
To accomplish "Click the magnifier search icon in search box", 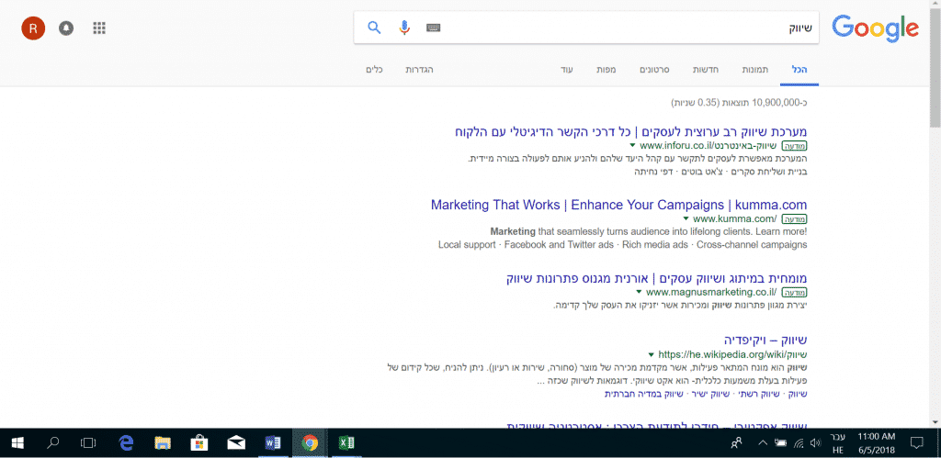I will pos(374,28).
